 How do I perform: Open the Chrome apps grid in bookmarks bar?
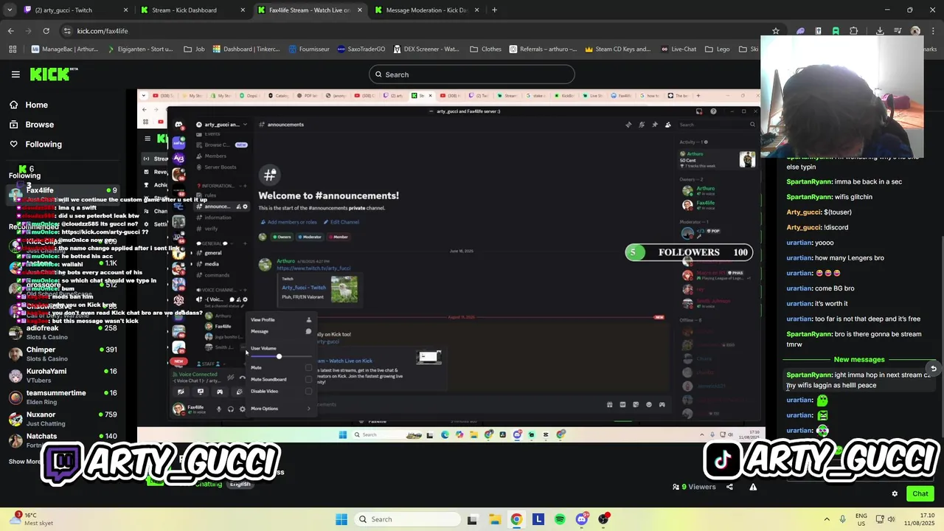point(13,49)
